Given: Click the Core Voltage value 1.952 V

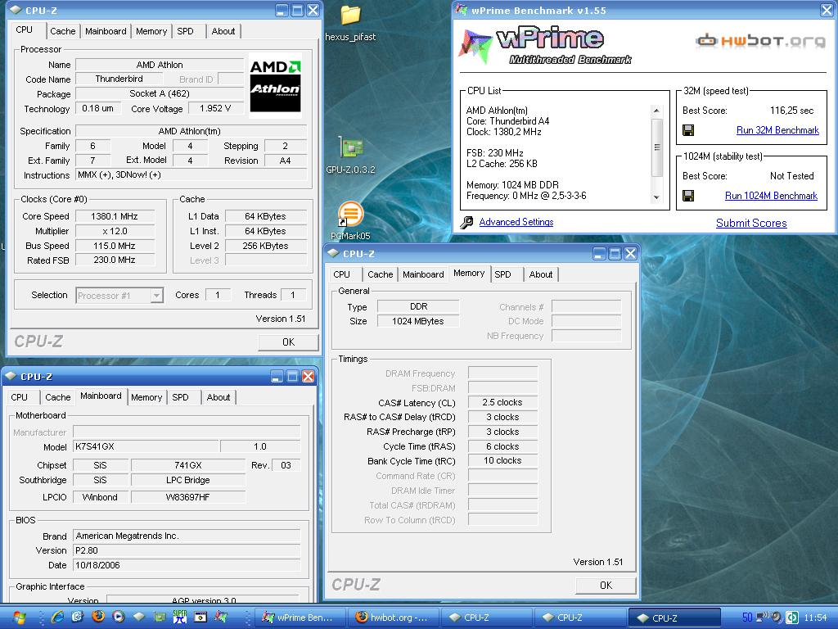Looking at the screenshot, I should (x=215, y=109).
